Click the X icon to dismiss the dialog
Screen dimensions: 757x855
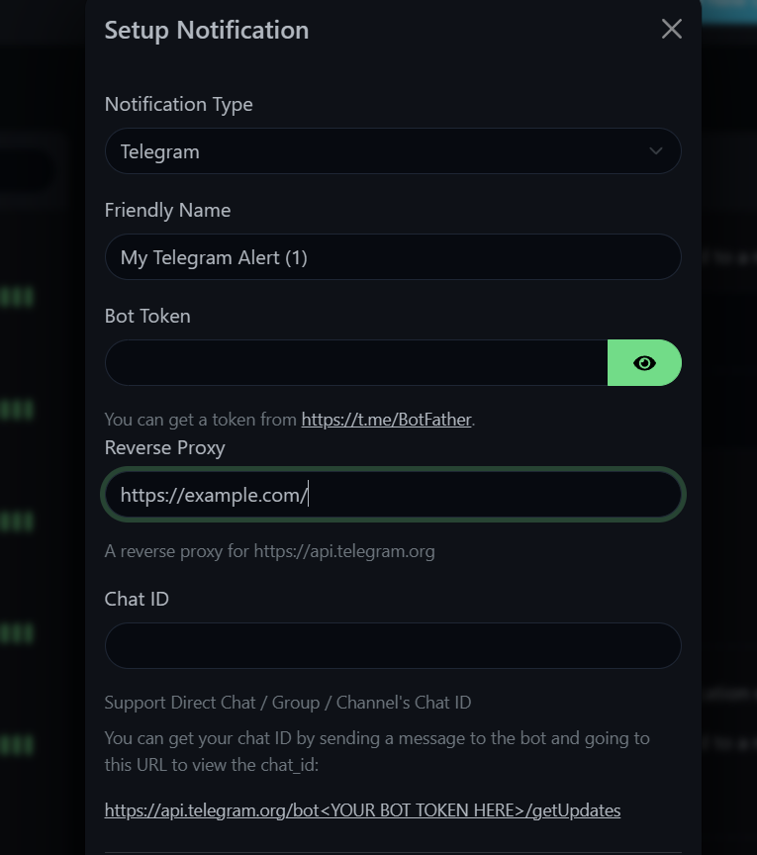coord(671,29)
